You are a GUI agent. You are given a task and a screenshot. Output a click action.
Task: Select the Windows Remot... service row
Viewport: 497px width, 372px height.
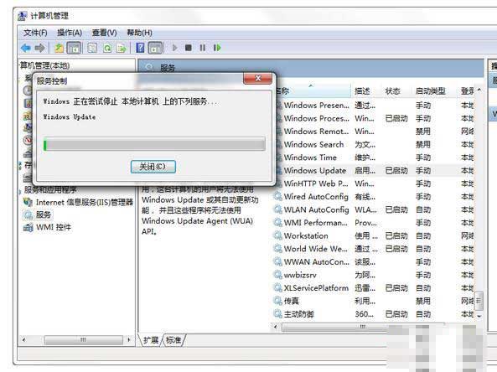[374, 132]
